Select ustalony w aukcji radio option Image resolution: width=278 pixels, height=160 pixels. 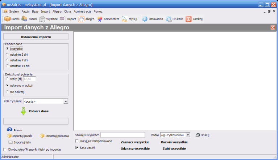coord(7,86)
